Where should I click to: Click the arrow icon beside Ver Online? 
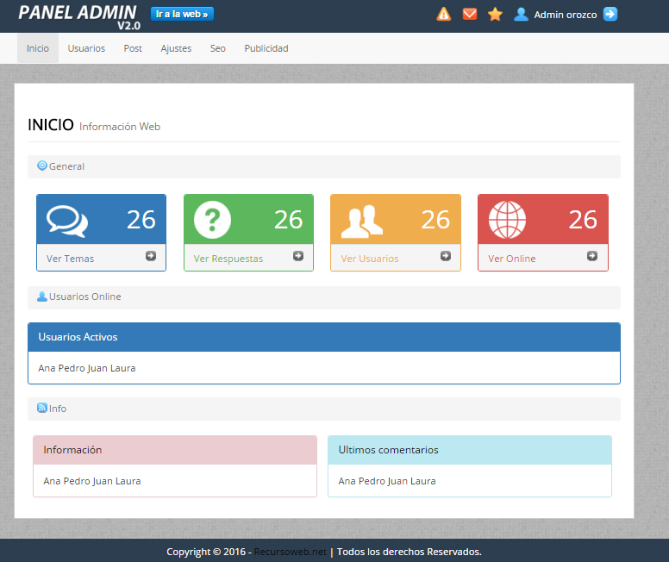pos(592,256)
